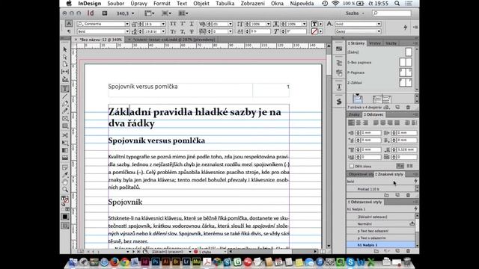479x269 pixels.
Task: Click the left align paragraph button
Action: [x=351, y=123]
